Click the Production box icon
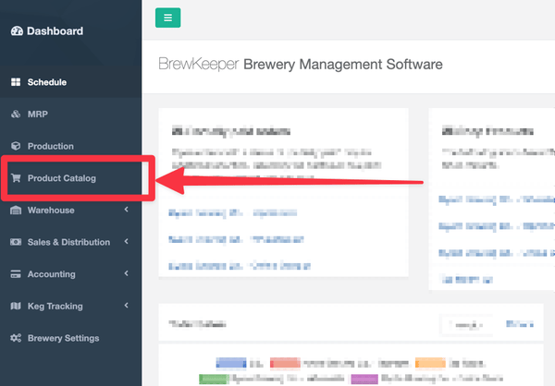Viewport: 555px width, 386px height. (16, 146)
